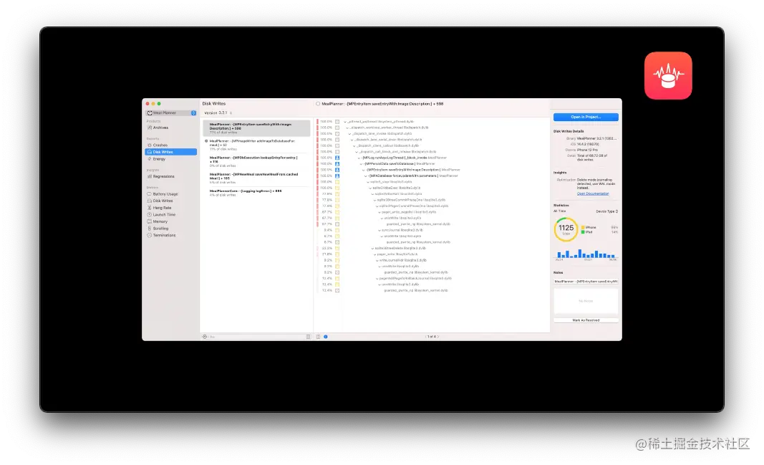Screen dimensions: 764x465
Task: Open the Device Type dropdown in Statistics
Action: tap(606, 211)
